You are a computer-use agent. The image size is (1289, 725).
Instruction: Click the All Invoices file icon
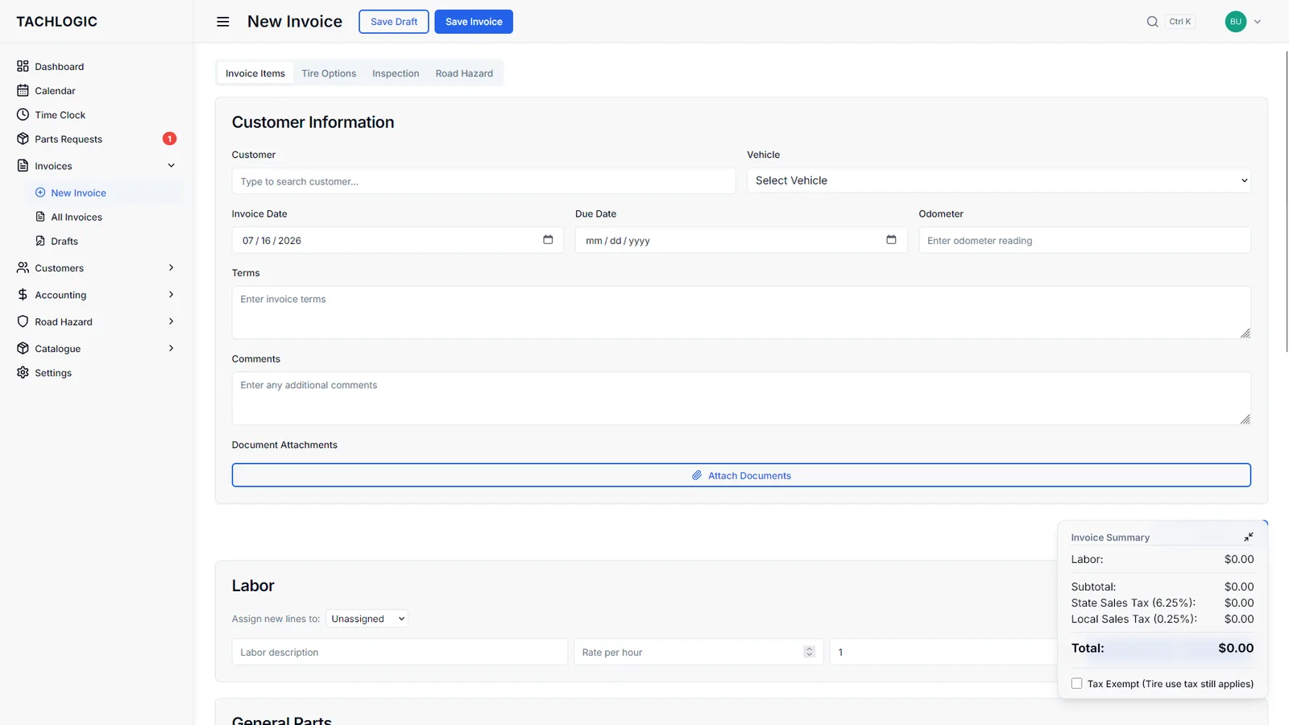[40, 217]
